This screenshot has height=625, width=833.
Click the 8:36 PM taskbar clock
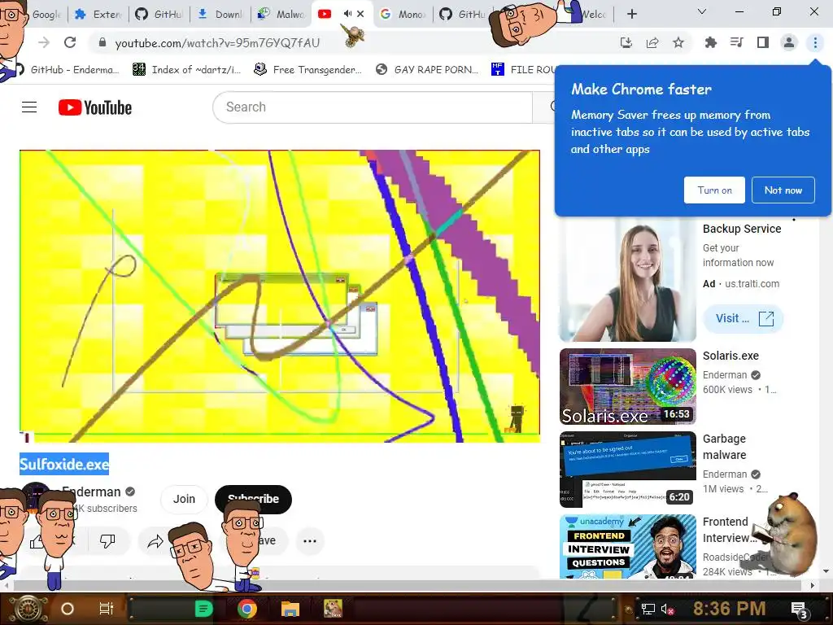(x=729, y=609)
